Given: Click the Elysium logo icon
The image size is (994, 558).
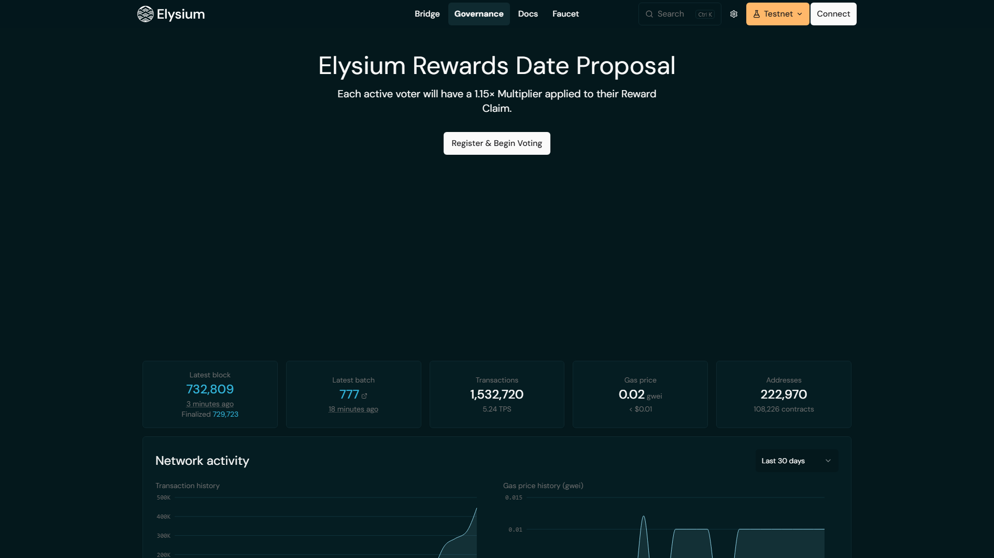Looking at the screenshot, I should pyautogui.click(x=145, y=14).
